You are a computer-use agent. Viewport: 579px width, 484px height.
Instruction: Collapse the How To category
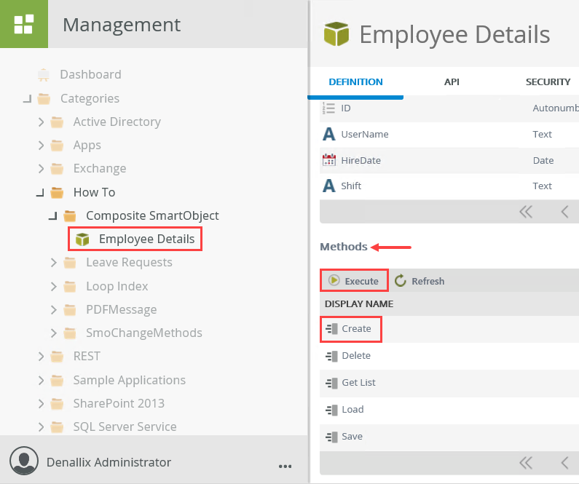pos(39,193)
